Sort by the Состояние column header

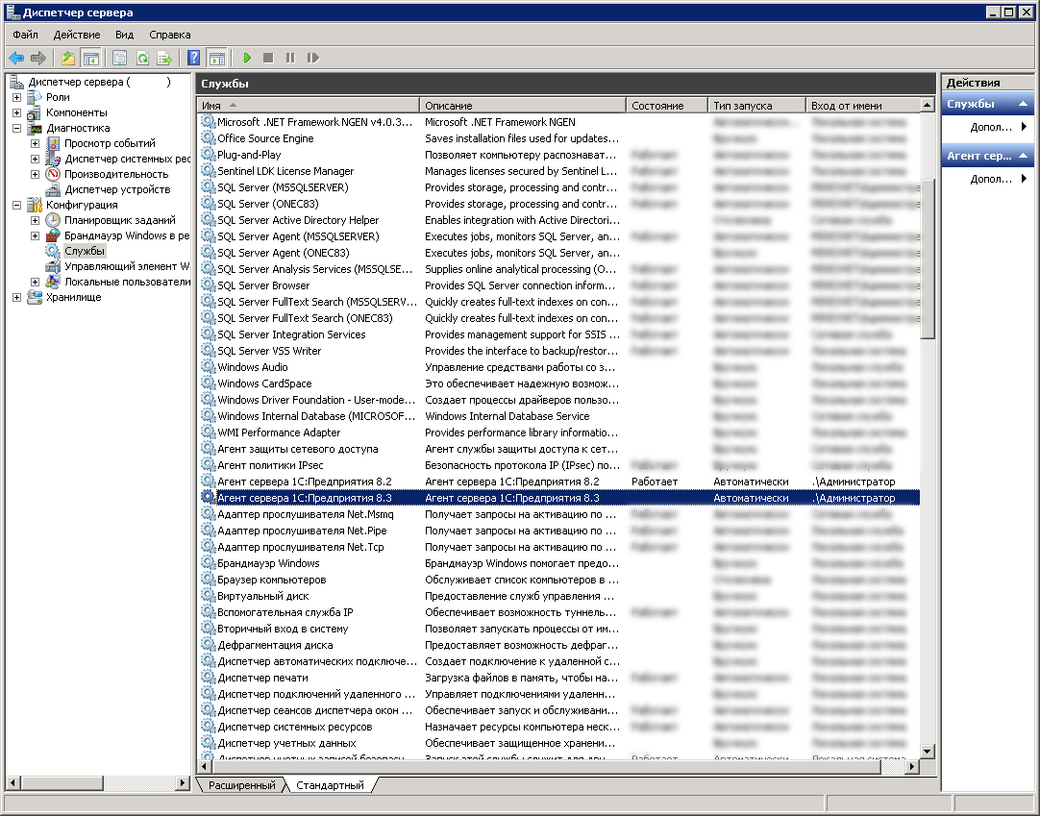(x=667, y=106)
